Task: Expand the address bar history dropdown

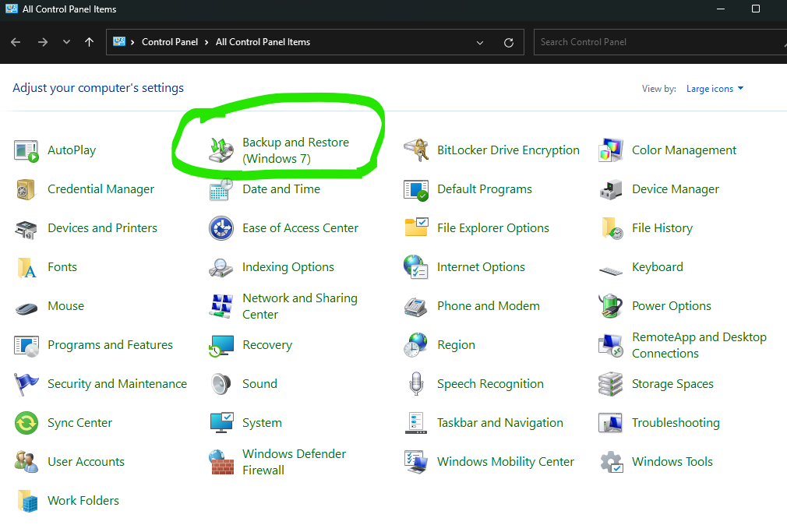Action: pyautogui.click(x=480, y=43)
